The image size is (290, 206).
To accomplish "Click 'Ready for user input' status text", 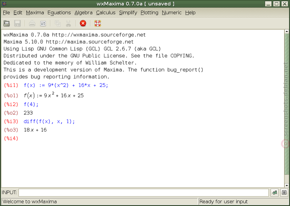I will click(x=223, y=202).
